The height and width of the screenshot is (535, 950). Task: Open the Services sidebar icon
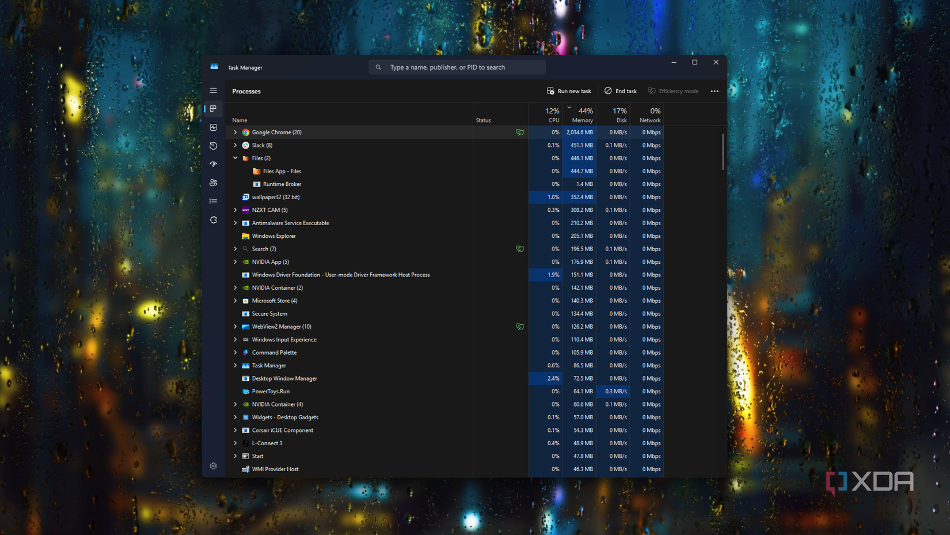[x=213, y=220]
